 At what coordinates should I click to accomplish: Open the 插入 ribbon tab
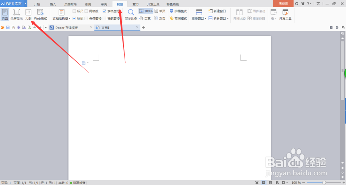tap(53, 4)
